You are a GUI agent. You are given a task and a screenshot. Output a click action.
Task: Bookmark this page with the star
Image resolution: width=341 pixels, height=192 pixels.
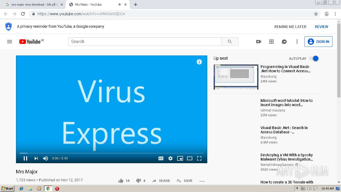coord(316,14)
